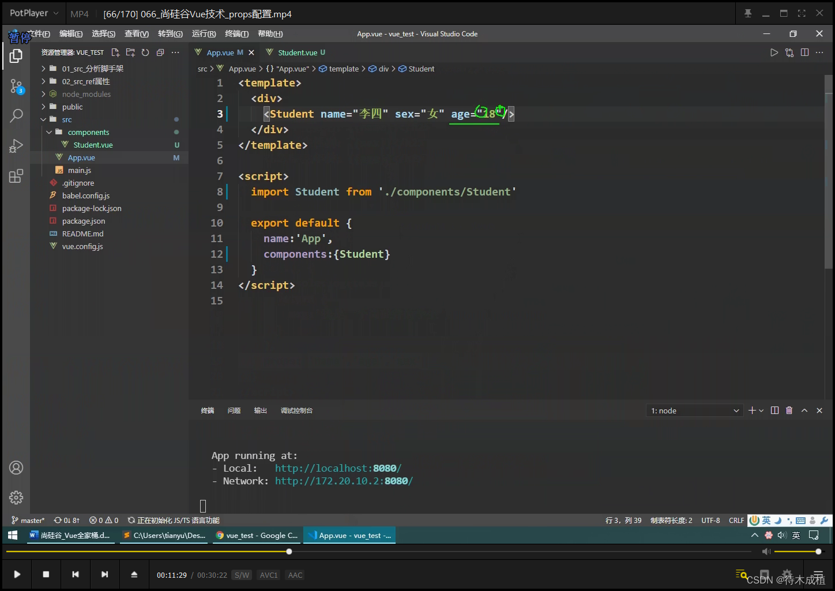Click UTF-8 encoding in status bar
The width and height of the screenshot is (835, 591).
[710, 520]
